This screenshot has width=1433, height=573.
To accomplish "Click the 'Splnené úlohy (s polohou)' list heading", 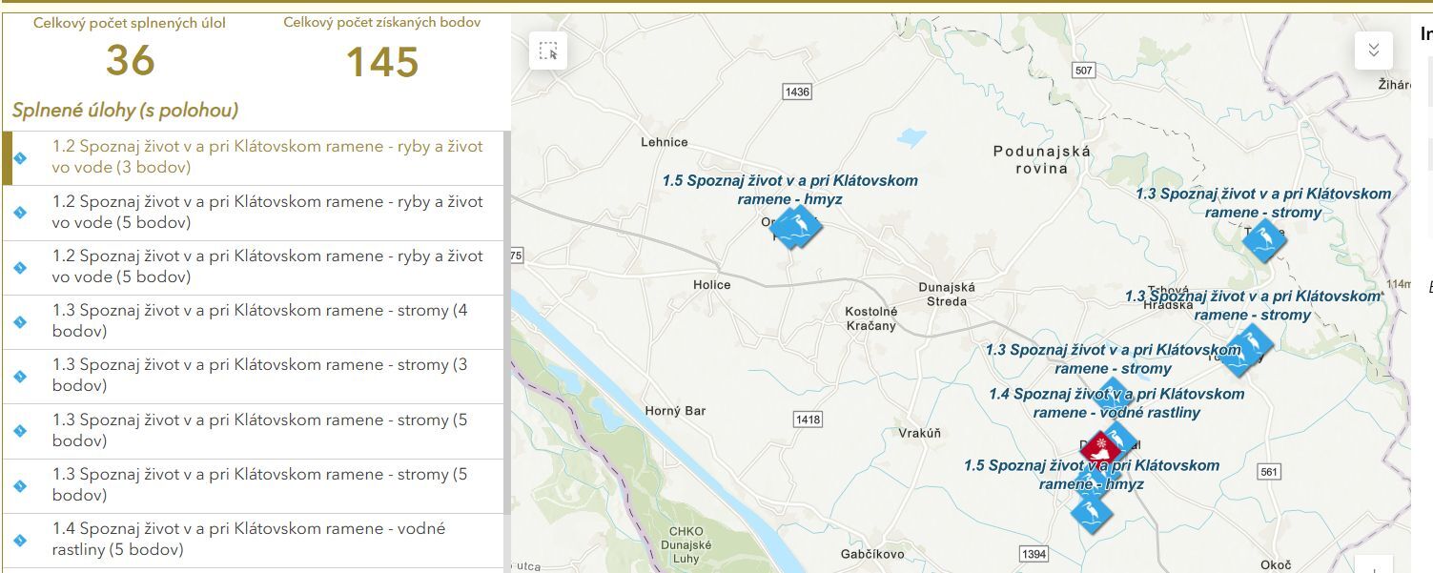I will coord(125,111).
